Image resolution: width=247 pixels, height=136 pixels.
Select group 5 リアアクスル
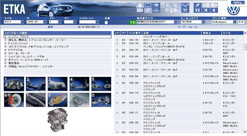(x=57, y=50)
